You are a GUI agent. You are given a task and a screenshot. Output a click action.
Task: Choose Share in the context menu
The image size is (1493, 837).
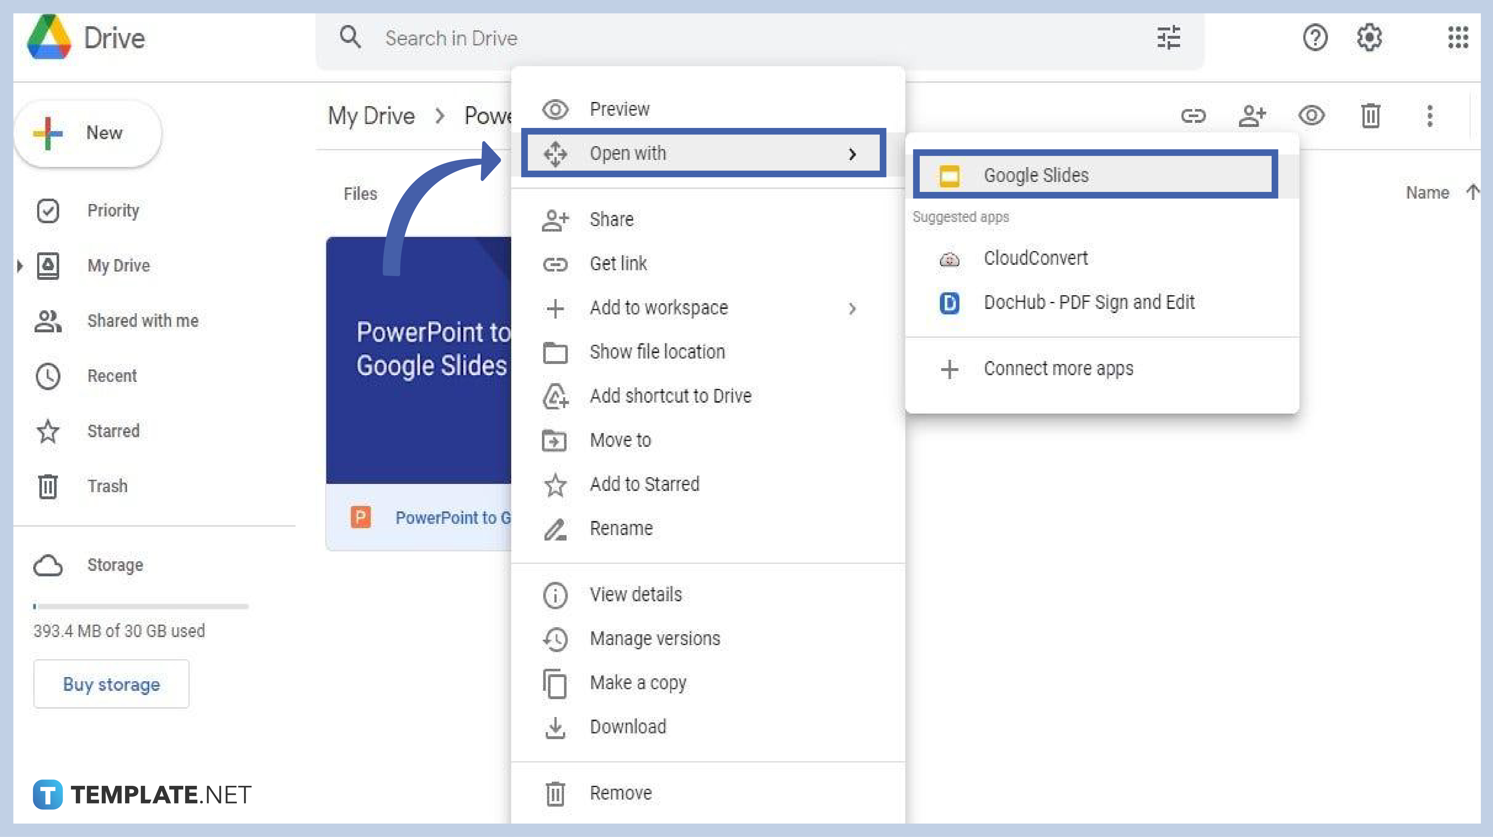click(x=708, y=219)
